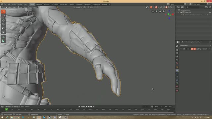Open the Tool properties tab
This screenshot has width=212, height=119.
coord(177,46)
